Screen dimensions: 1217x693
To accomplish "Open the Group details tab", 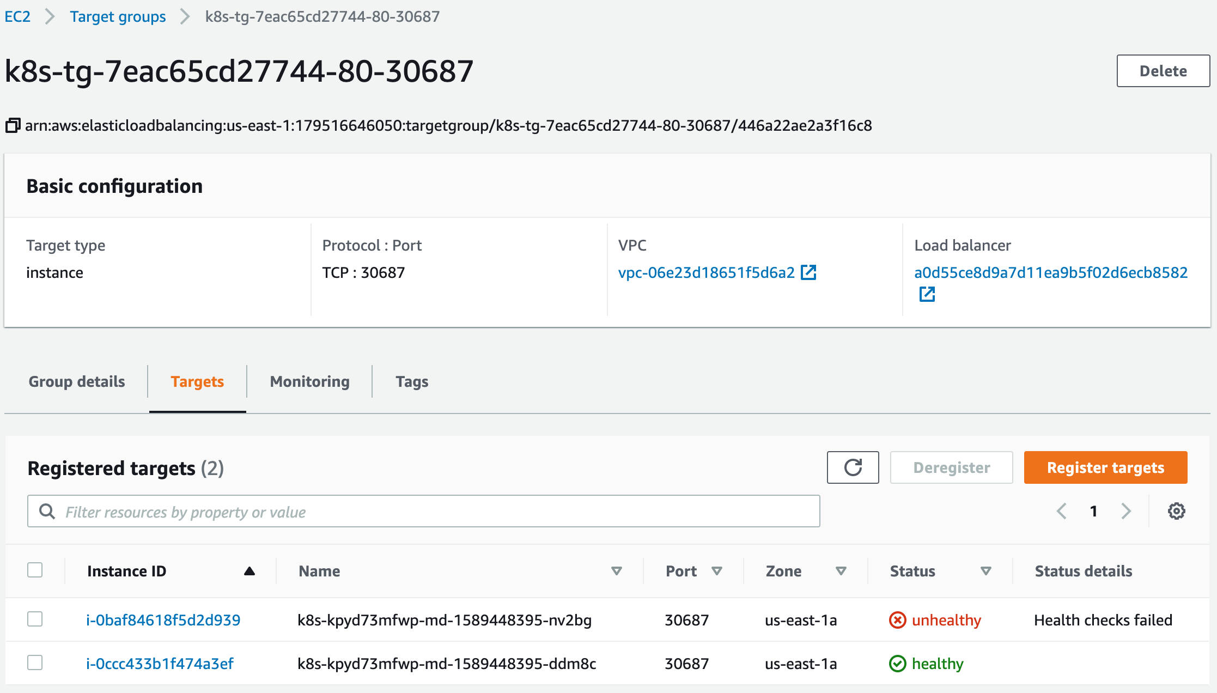I will (77, 381).
